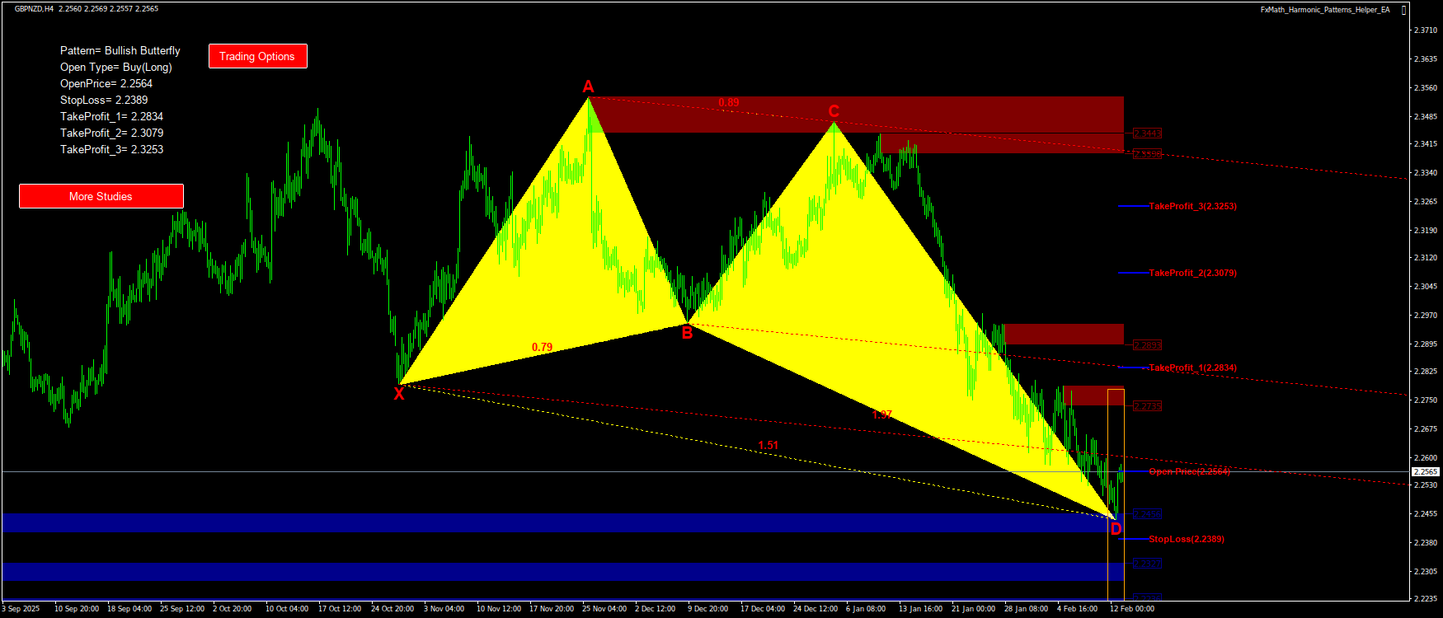The image size is (1443, 618).
Task: Select the 0.89 ratio label on AC
Action: [728, 102]
